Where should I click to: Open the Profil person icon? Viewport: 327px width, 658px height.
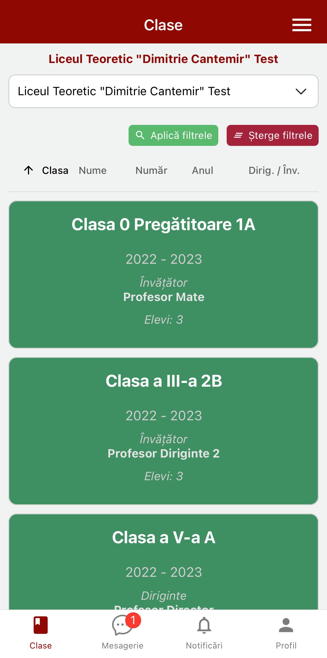(x=286, y=625)
